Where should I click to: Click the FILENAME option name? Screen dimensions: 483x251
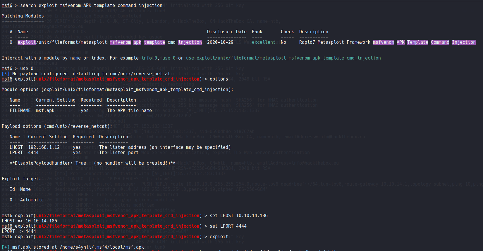click(x=20, y=111)
